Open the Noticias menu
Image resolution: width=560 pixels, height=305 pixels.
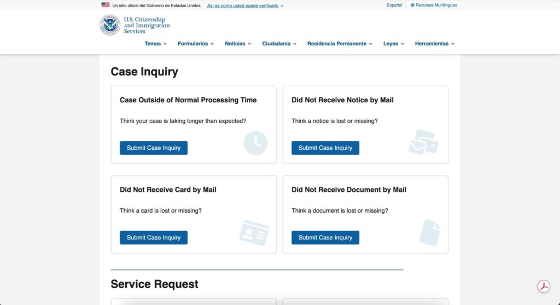point(238,44)
